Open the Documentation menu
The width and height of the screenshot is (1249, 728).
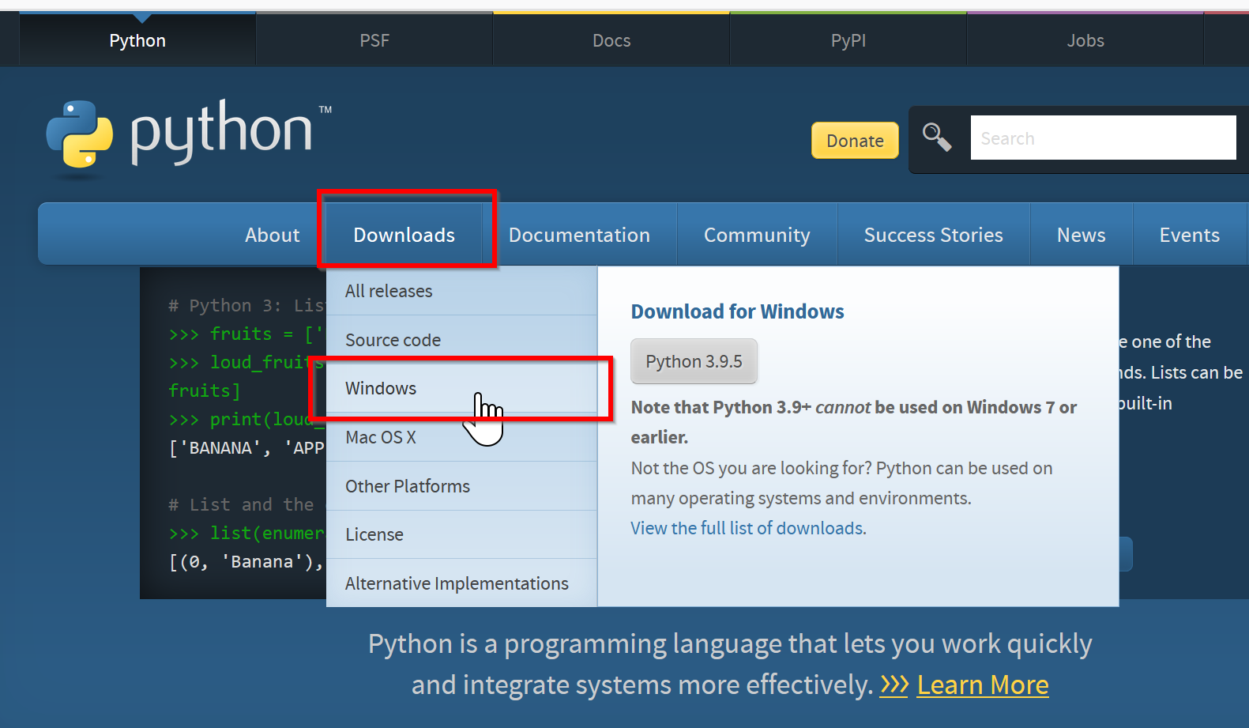(579, 235)
